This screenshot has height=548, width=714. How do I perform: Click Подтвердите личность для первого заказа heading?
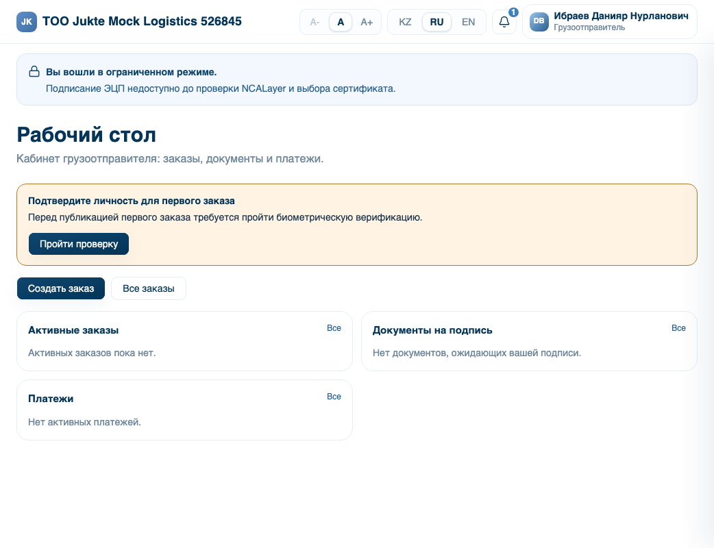pos(132,201)
